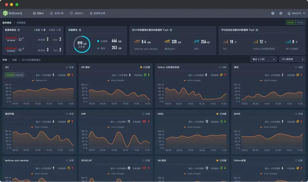The width and height of the screenshot is (308, 182).
Task: Open the CPU使用率 metric dropdown
Action: click(x=292, y=59)
